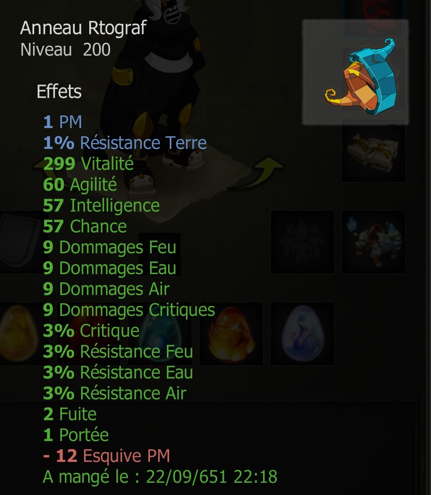
Task: Click the yellow dragon egg on left
Action: point(19,334)
